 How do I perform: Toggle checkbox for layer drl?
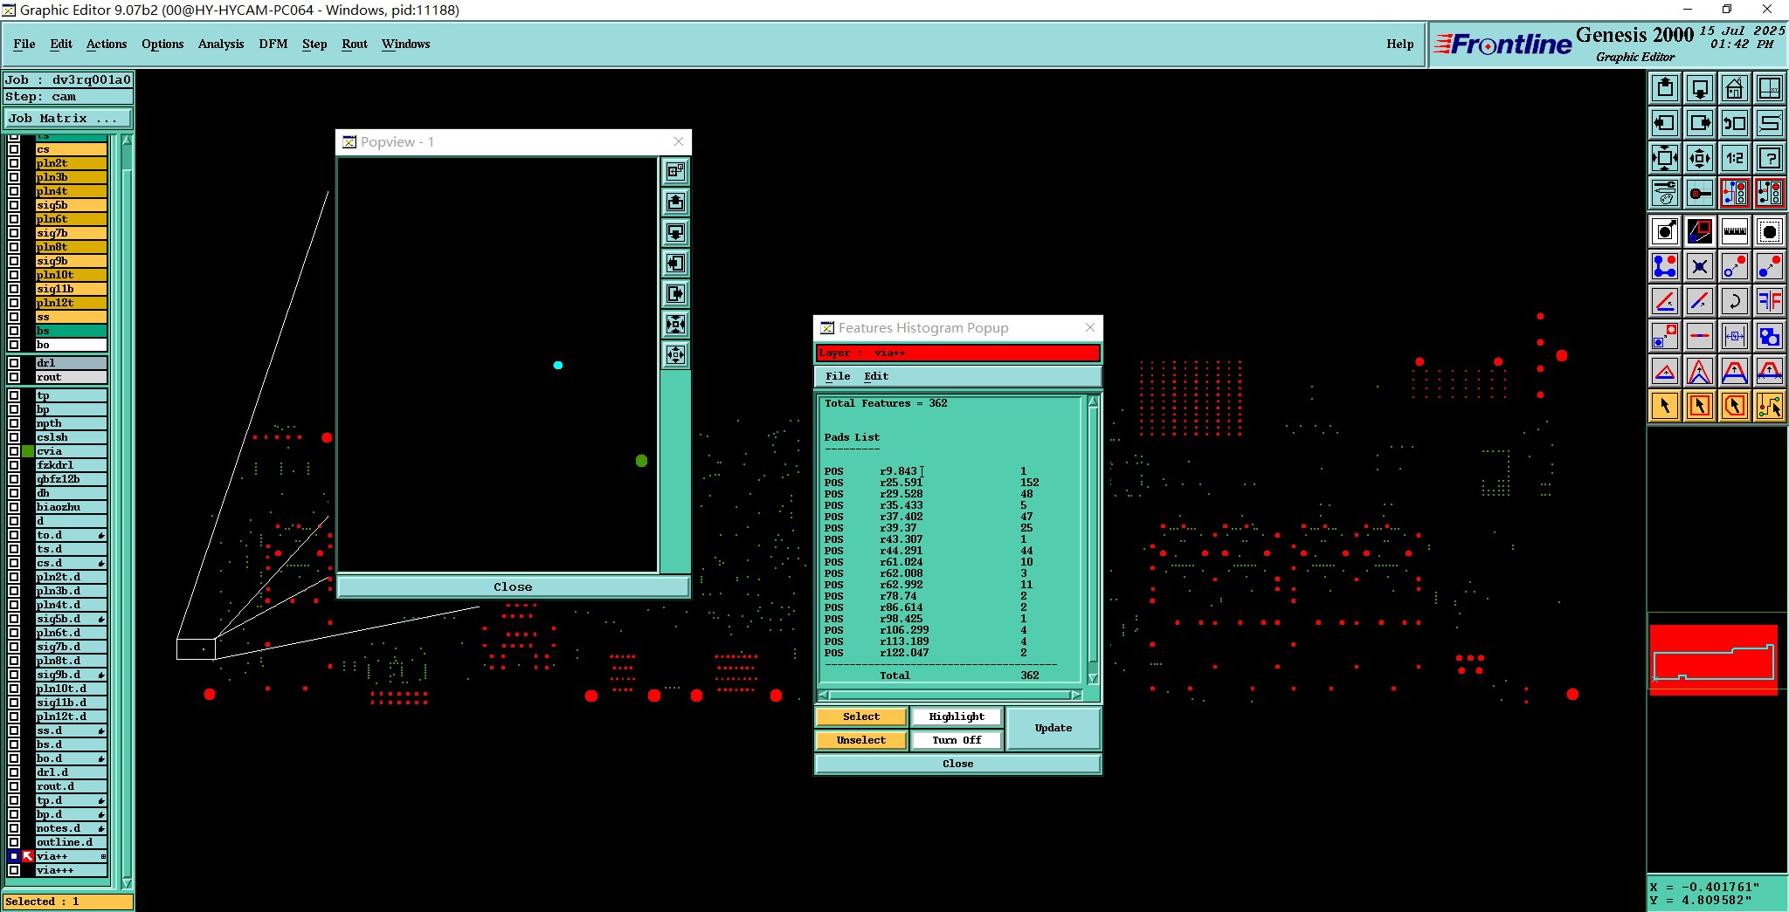point(14,363)
